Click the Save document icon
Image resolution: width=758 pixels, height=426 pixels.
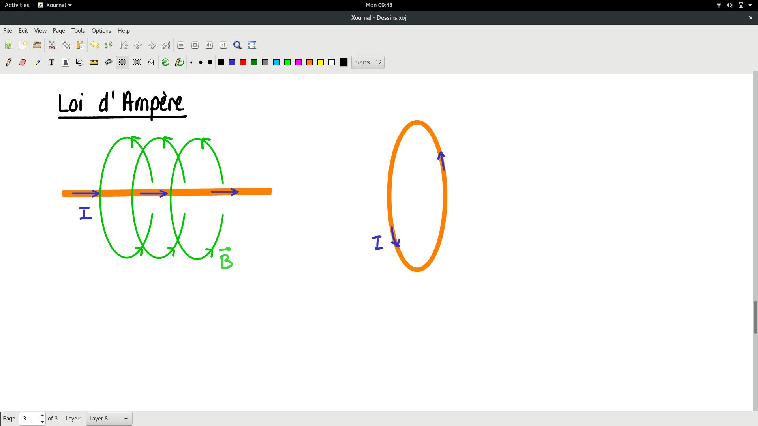point(9,45)
